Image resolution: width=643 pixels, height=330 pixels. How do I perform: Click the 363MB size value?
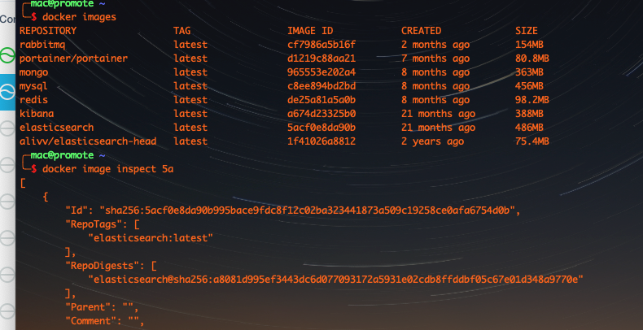pyautogui.click(x=529, y=72)
